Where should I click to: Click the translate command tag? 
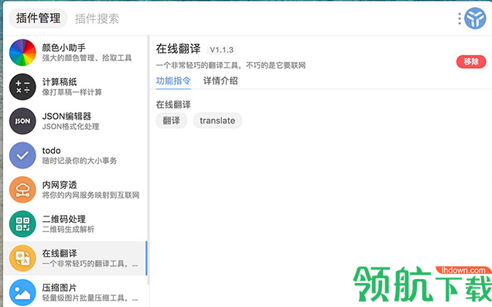[x=217, y=121]
